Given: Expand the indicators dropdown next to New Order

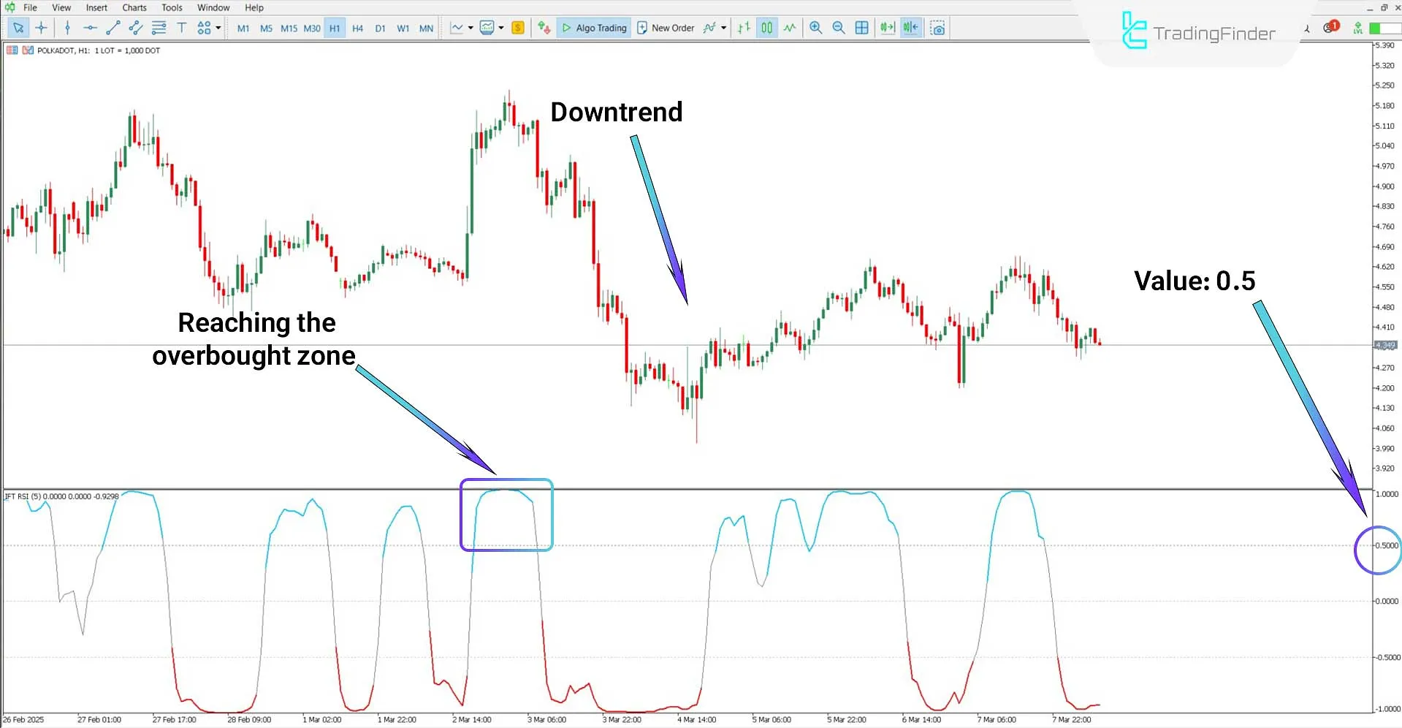Looking at the screenshot, I should (724, 28).
